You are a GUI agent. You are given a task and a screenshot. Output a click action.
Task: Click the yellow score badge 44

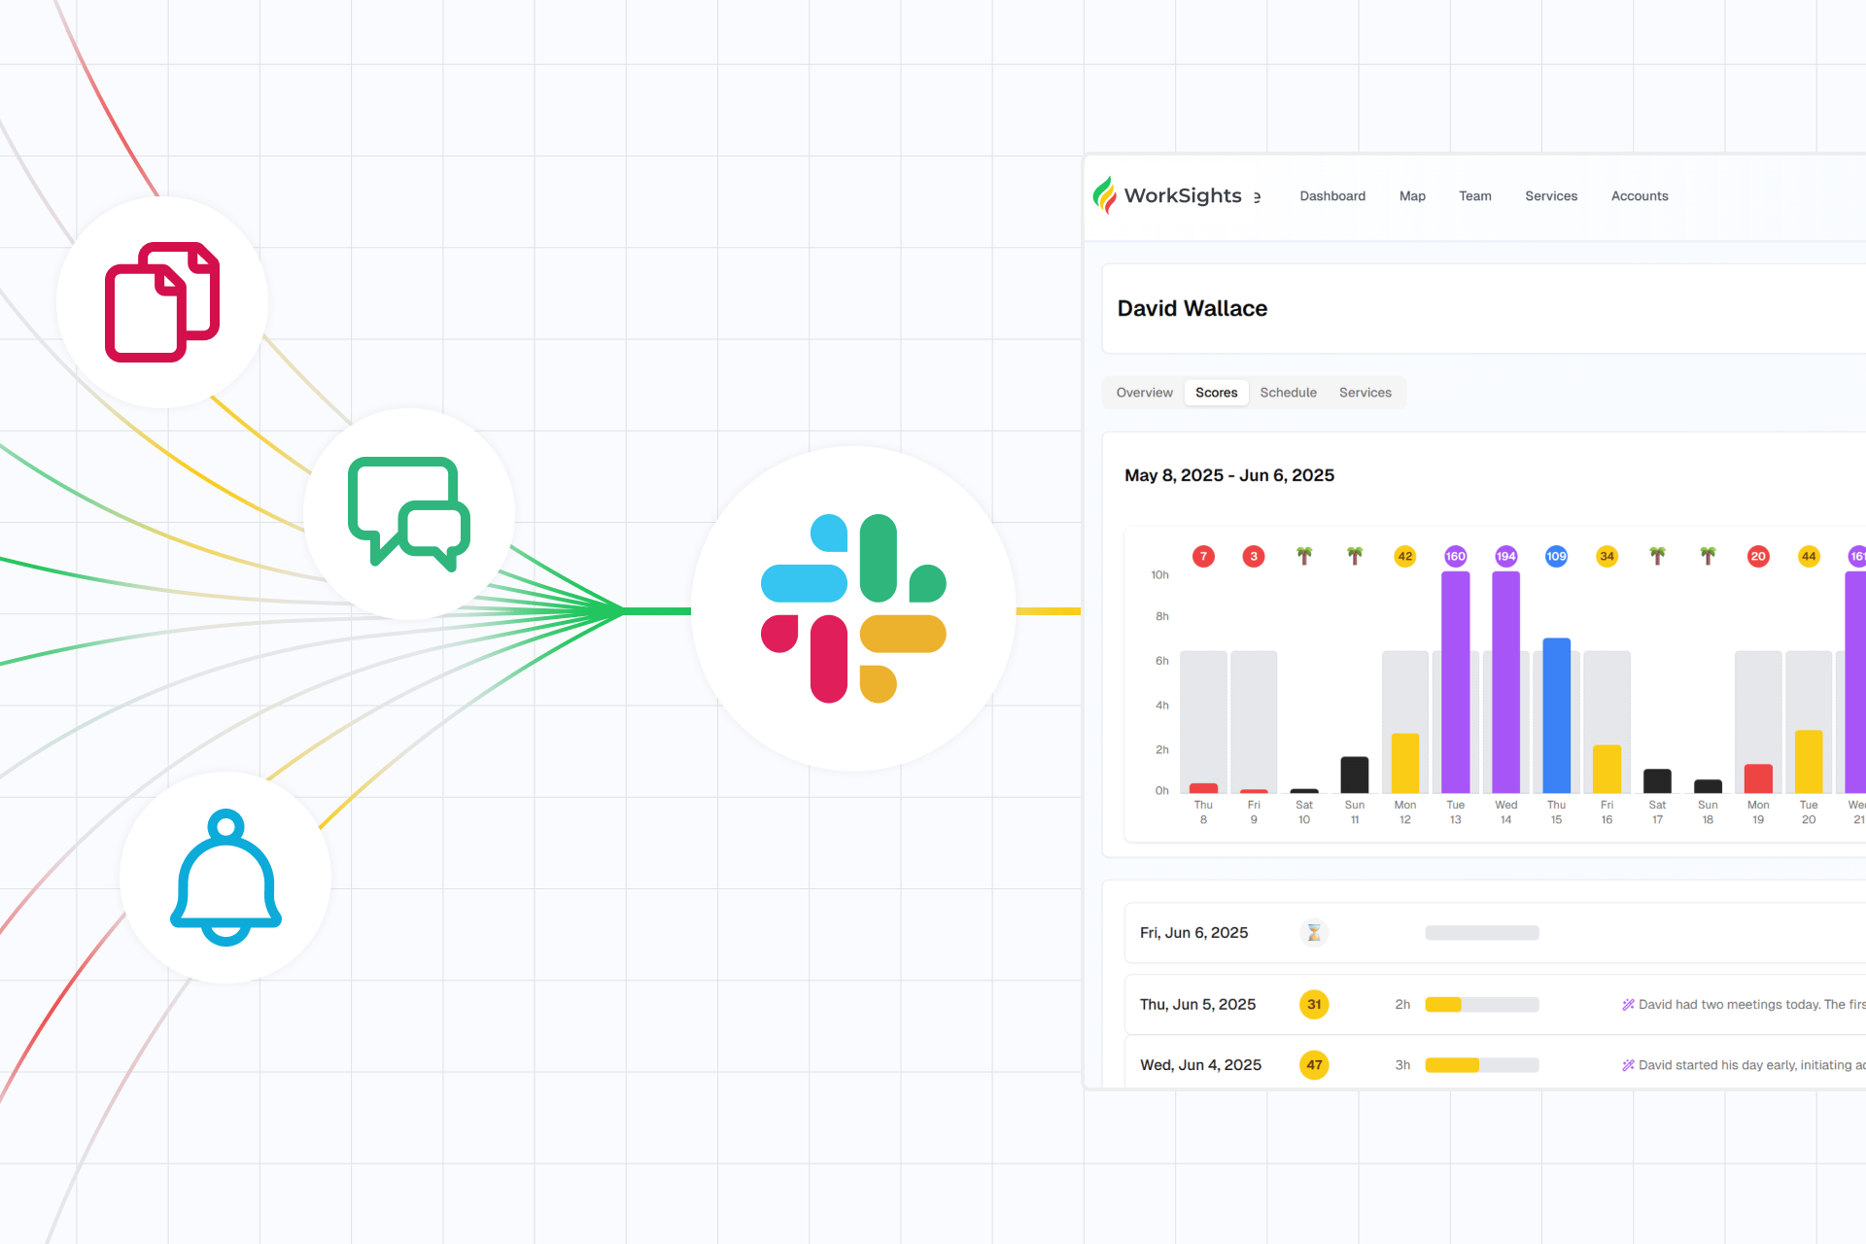click(x=1809, y=556)
